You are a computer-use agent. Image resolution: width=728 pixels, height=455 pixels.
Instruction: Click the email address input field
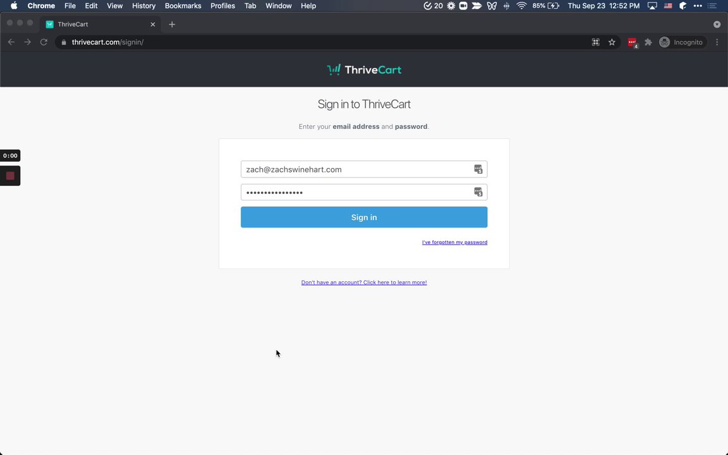364,169
